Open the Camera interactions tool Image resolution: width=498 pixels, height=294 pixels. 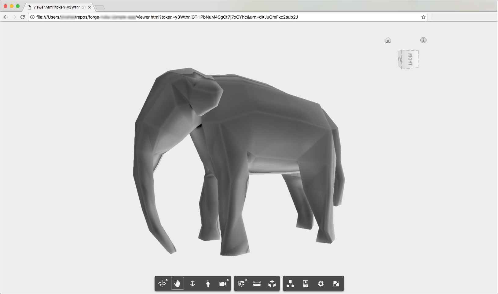pyautogui.click(x=223, y=284)
